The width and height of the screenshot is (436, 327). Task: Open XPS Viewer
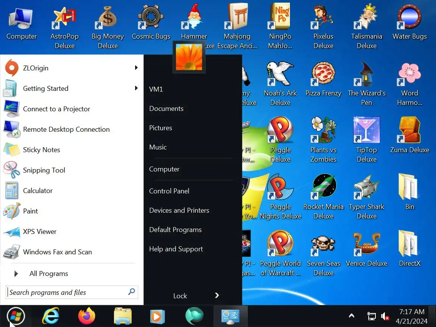[x=71, y=231]
